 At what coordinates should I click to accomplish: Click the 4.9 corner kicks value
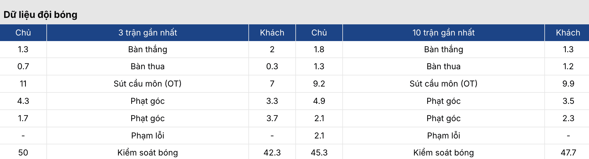pos(319,101)
